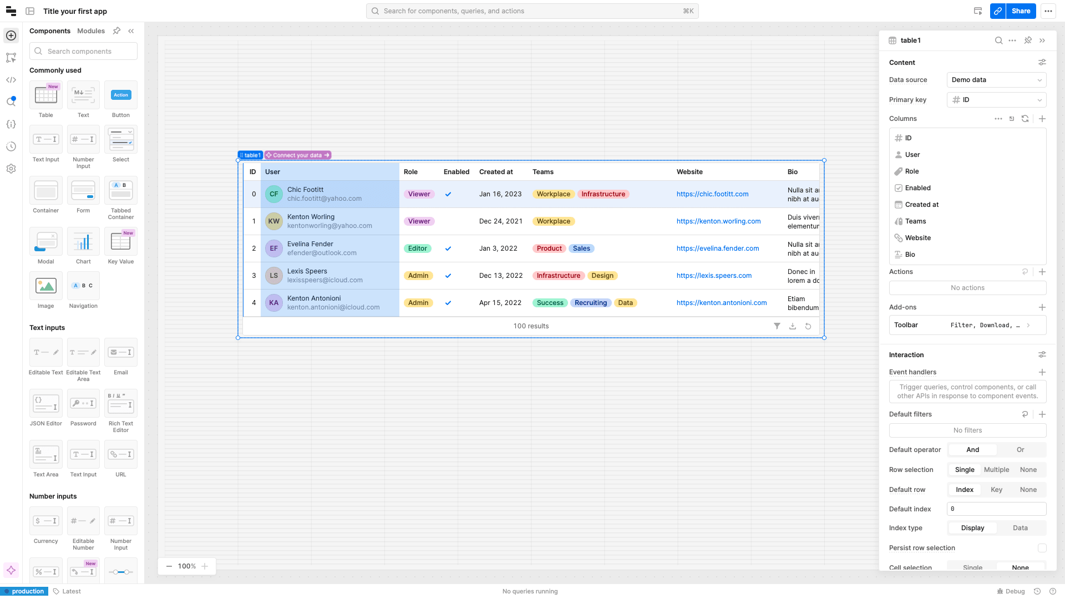
Task: Select the Created at column in inspector
Action: pos(968,205)
